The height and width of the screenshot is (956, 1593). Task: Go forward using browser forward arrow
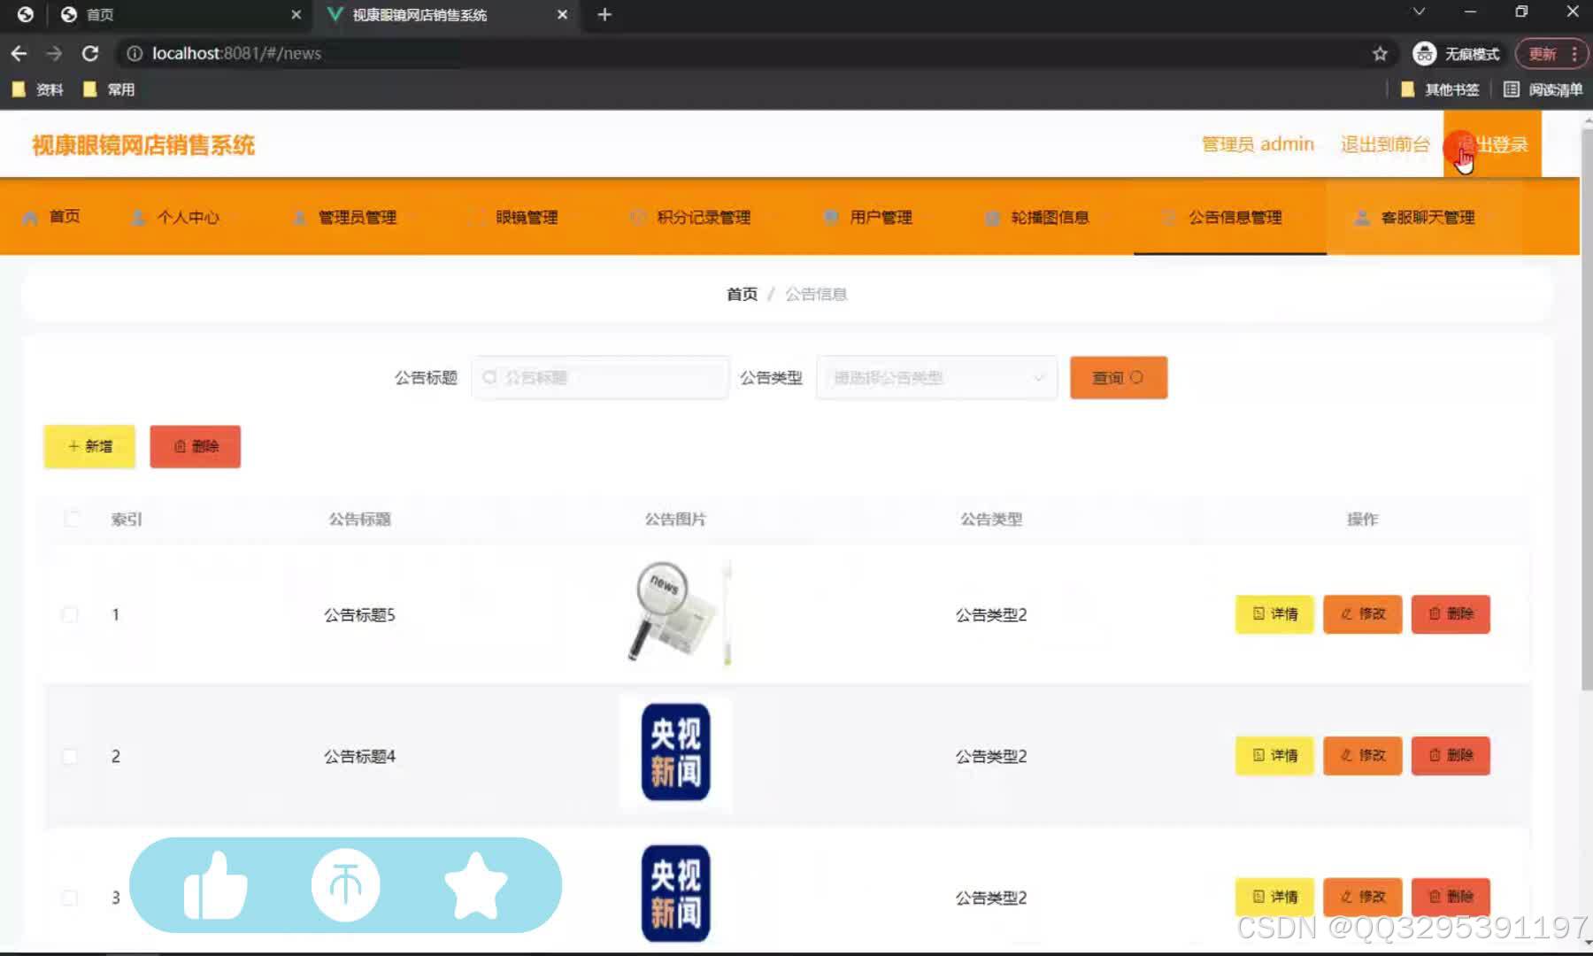coord(54,53)
